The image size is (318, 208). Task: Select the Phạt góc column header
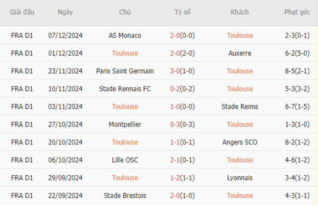[297, 12]
